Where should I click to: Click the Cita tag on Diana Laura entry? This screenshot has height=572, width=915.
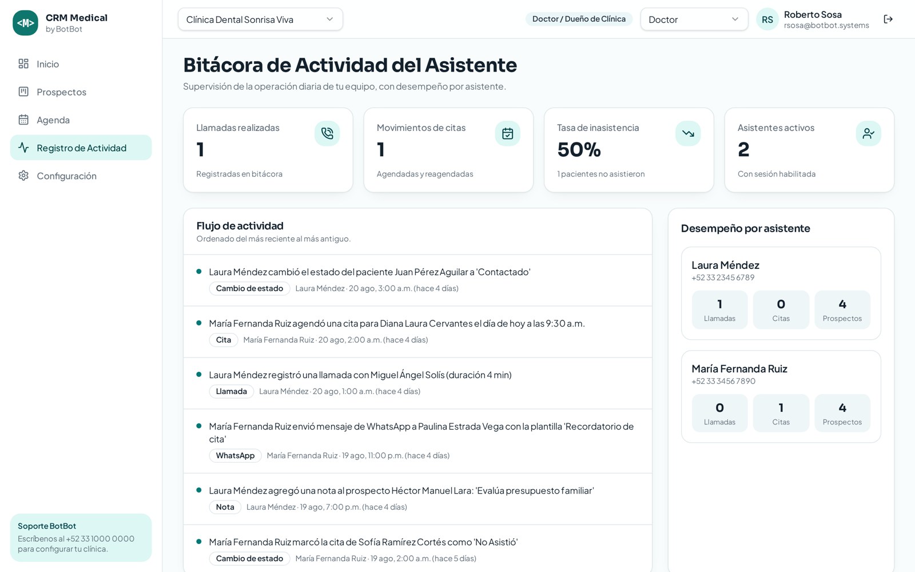point(224,340)
